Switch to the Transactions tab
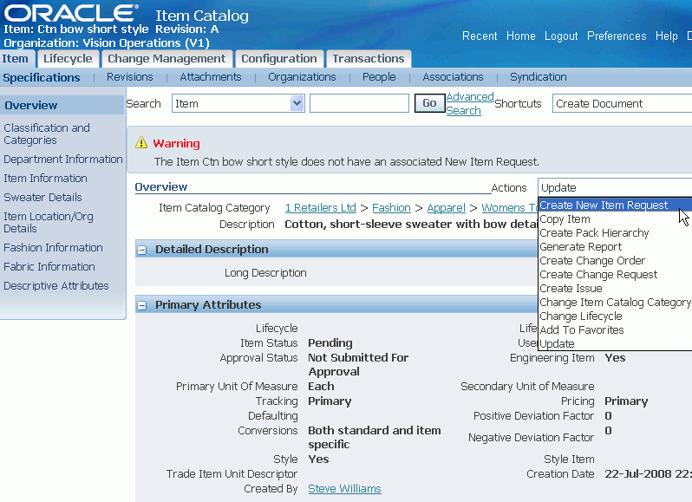Viewport: 692px width, 502px height. 369,59
